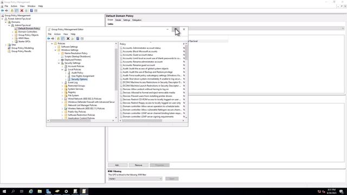Click Editor tree pane vertical scrollbar
The width and height of the screenshot is (347, 195).
click(x=116, y=69)
